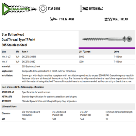This screenshot has width=136, height=136.
Task: Click the Type 17 Point icon
Action: (x=54, y=19)
